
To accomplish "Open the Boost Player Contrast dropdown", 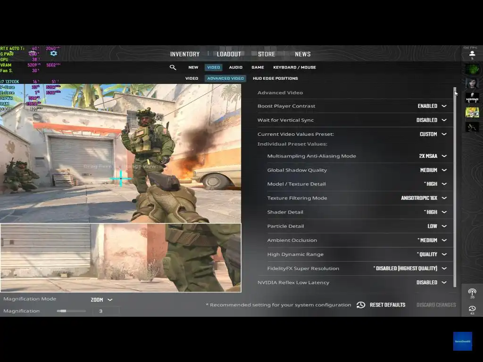I will click(x=432, y=106).
